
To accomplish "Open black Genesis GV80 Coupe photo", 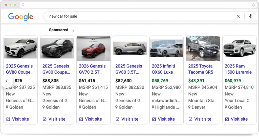I will (x=57, y=48).
